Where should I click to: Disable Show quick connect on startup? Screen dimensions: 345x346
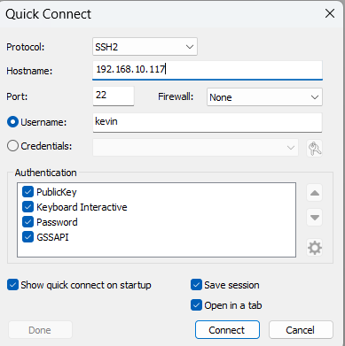[x=12, y=285]
